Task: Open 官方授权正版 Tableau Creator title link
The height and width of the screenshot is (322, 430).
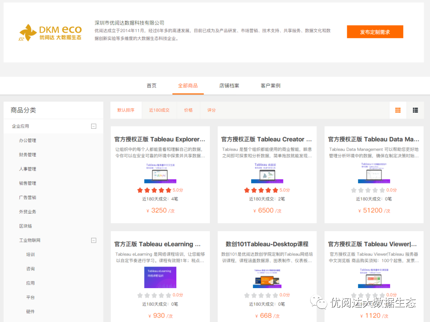Action: [267, 139]
